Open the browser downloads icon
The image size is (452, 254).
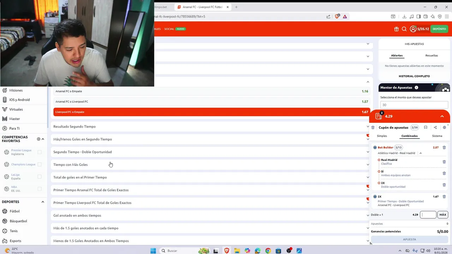[404, 16]
